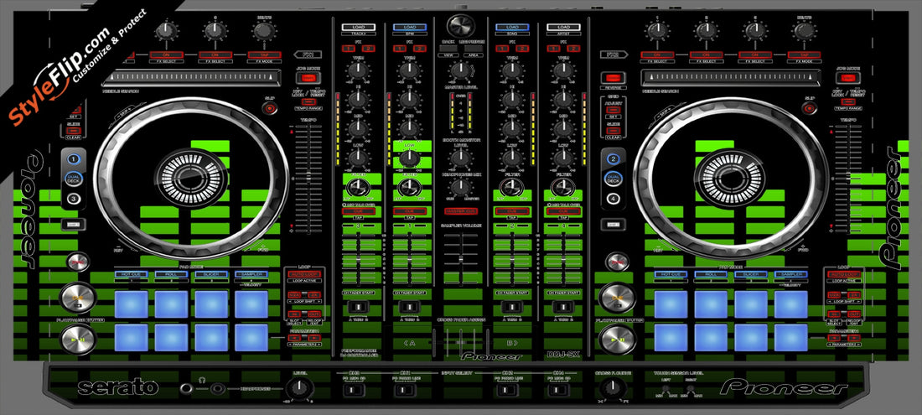Image resolution: width=922 pixels, height=415 pixels.
Task: Tap right deck AUTO LOOP button
Action: point(844,274)
